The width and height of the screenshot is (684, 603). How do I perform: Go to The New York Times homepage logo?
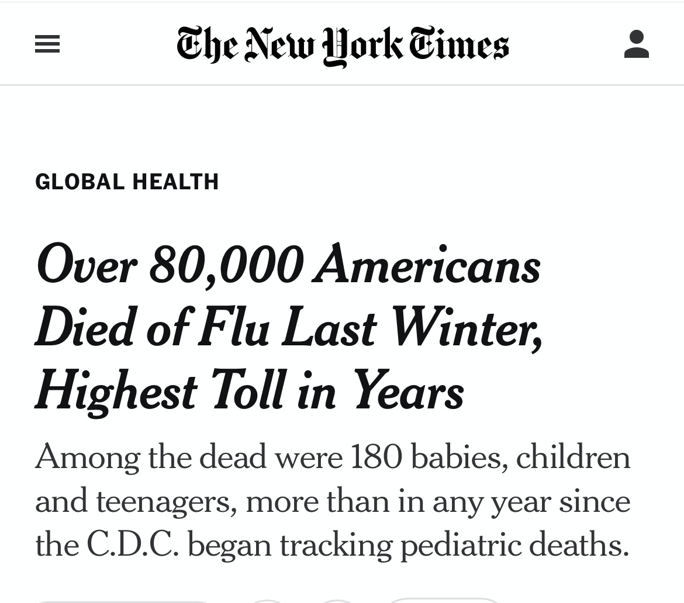[x=343, y=45]
